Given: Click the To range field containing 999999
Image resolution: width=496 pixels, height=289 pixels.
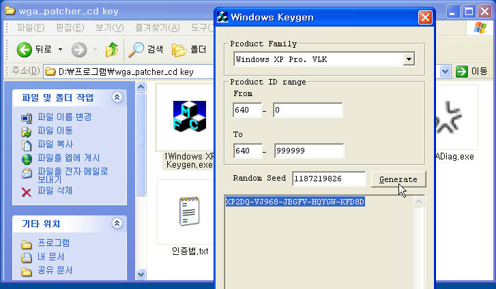Looking at the screenshot, I should pos(309,151).
